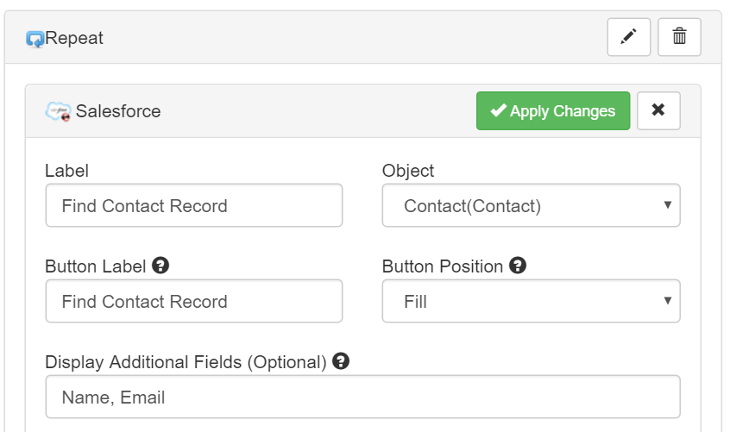
Task: Open help tooltip beside Button Position
Action: click(517, 266)
